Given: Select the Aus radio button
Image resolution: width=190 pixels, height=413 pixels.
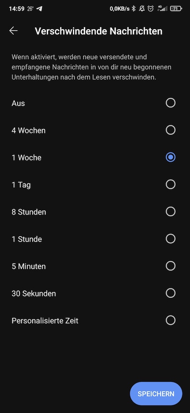Looking at the screenshot, I should pos(171,103).
